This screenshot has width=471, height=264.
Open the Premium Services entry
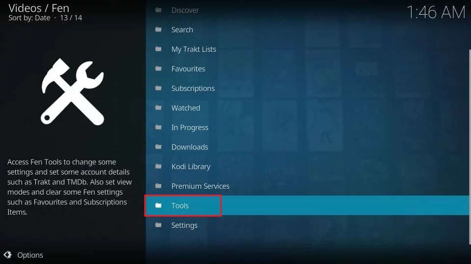200,186
